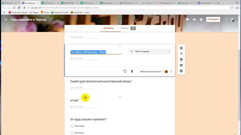The height and width of the screenshot is (135, 241).
Task: Insert a video from the side toolbar
Action: click(x=181, y=65)
